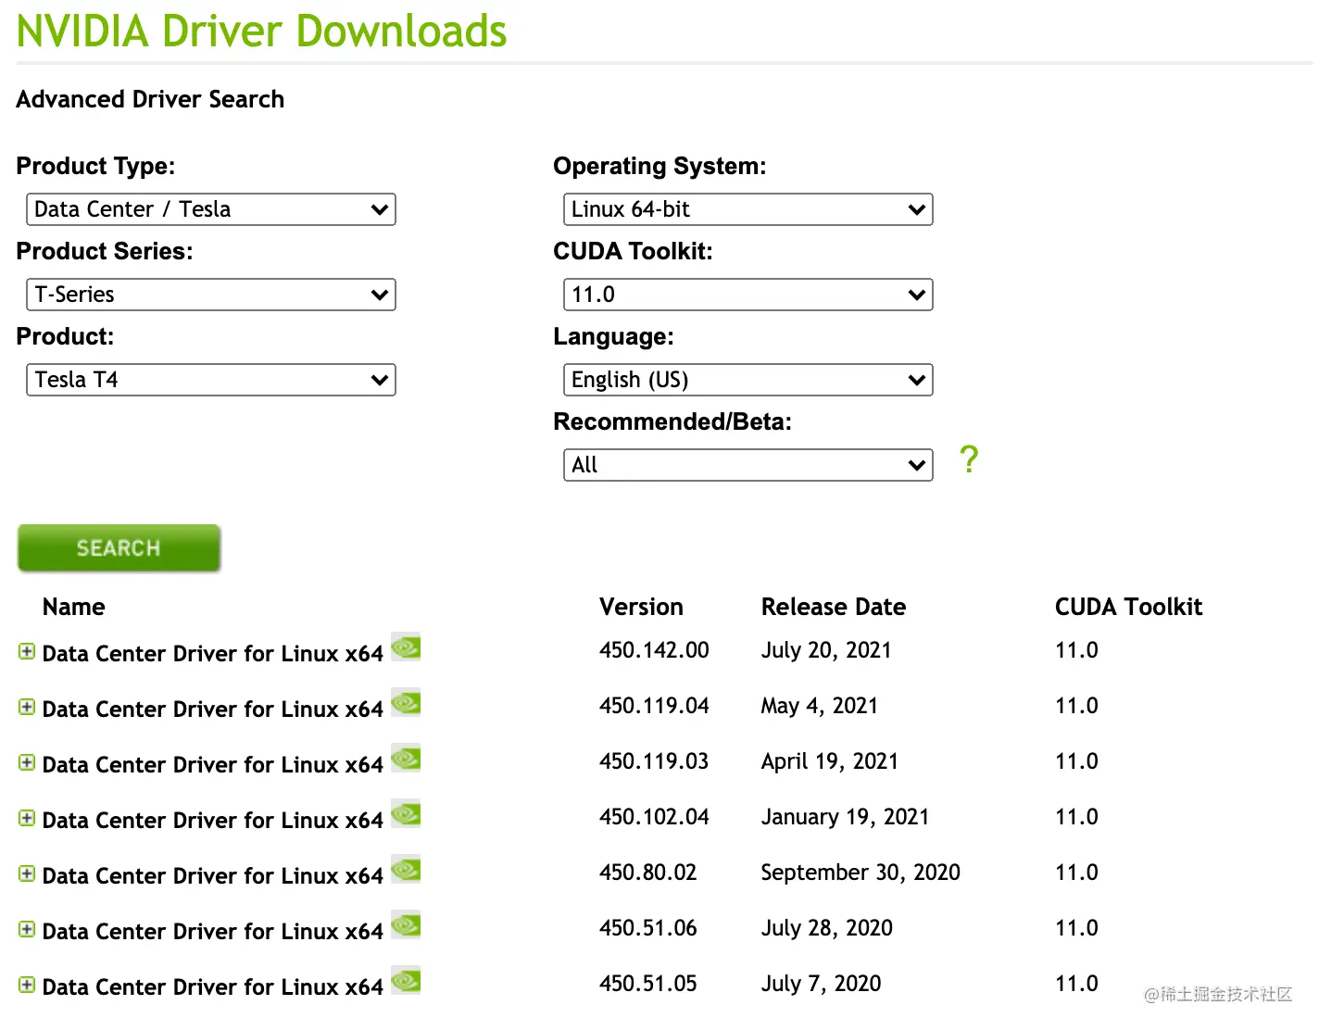Click NVIDIA logo icon beside the 450.142.00 driver
This screenshot has height=1030, width=1319.
pos(406,647)
